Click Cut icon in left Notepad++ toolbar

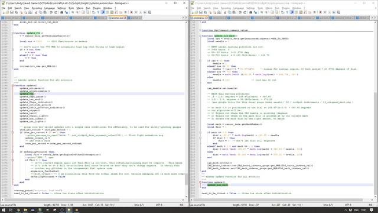(x=35, y=12)
